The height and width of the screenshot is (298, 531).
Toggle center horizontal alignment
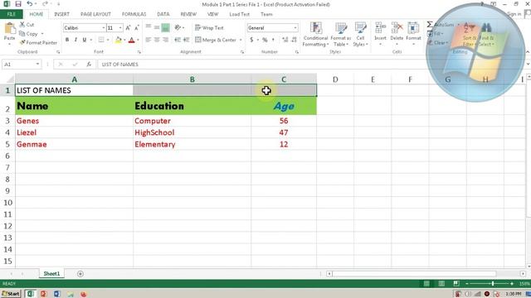tap(157, 40)
